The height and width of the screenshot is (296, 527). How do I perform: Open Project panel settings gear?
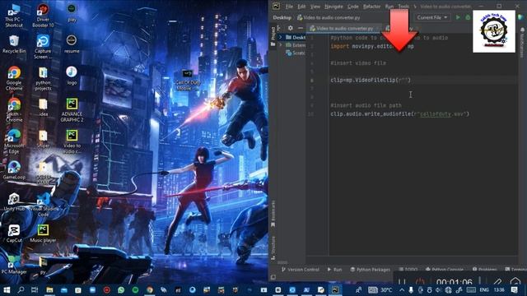point(290,28)
